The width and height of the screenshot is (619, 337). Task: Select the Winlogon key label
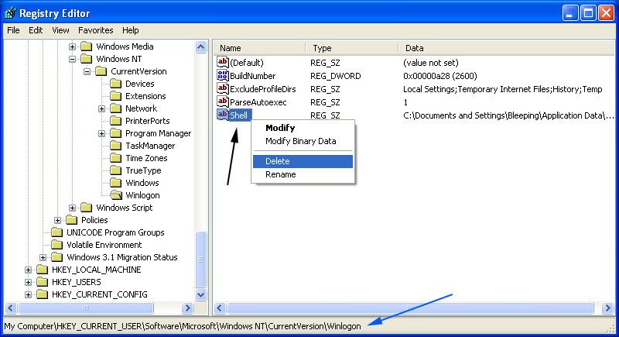(x=142, y=195)
